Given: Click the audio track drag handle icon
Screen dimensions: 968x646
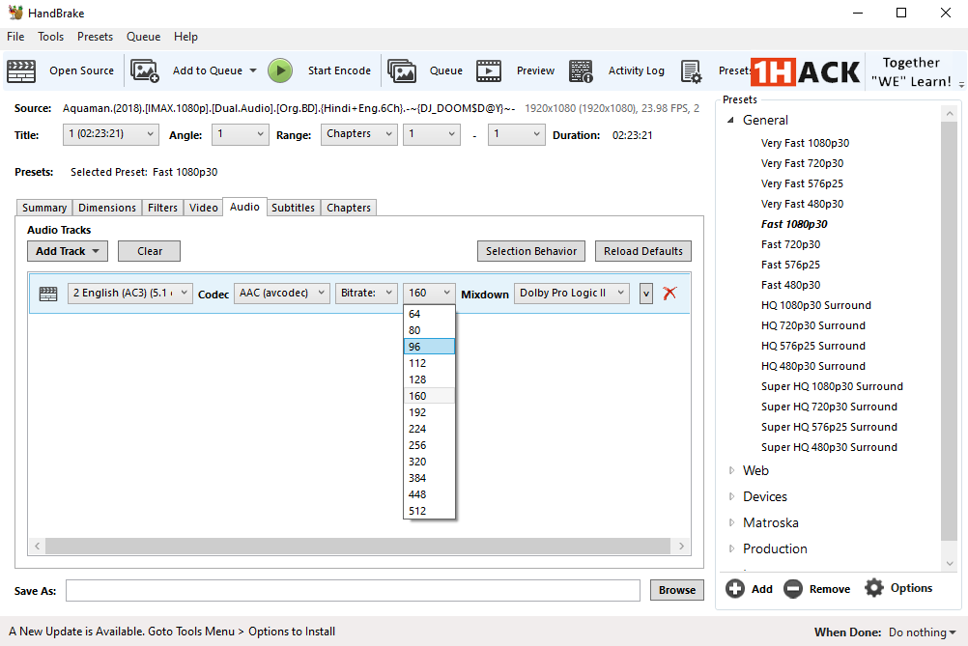Looking at the screenshot, I should pos(47,294).
